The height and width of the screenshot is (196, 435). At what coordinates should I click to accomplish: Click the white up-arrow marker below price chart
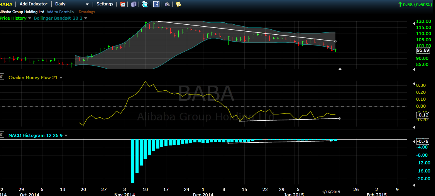pyautogui.click(x=340, y=69)
